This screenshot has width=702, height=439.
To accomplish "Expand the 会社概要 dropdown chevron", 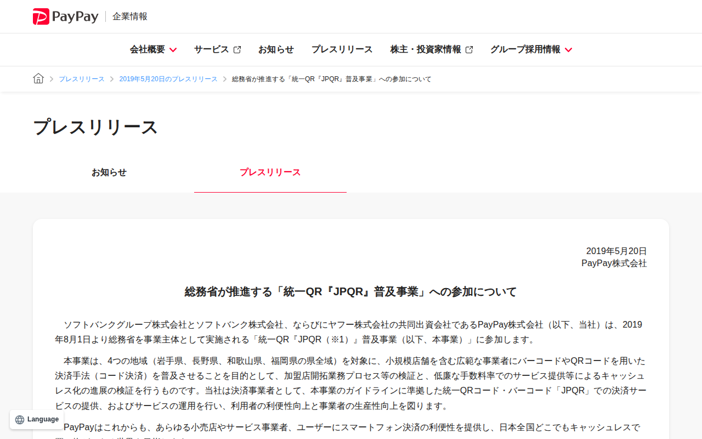I will tap(173, 50).
